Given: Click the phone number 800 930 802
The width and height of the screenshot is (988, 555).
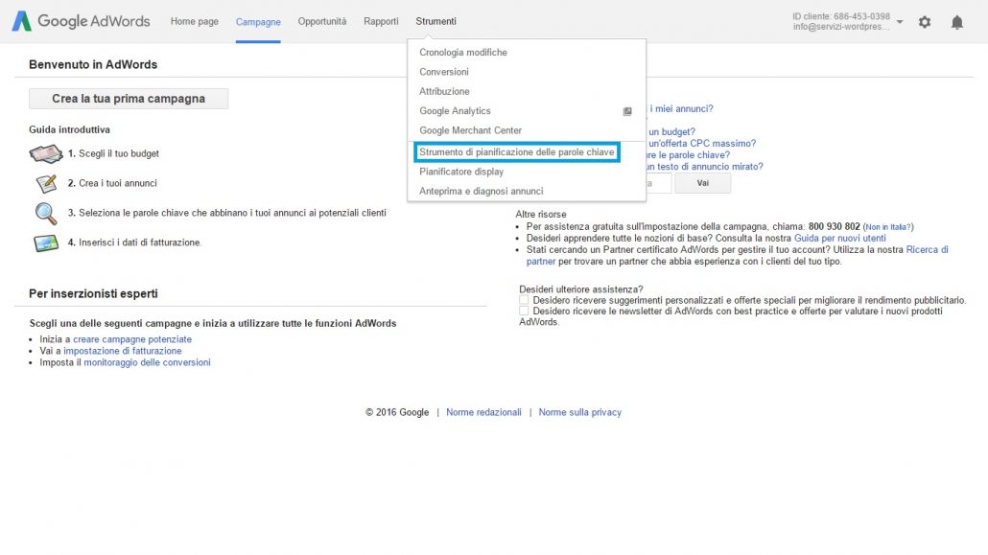Looking at the screenshot, I should 835,227.
